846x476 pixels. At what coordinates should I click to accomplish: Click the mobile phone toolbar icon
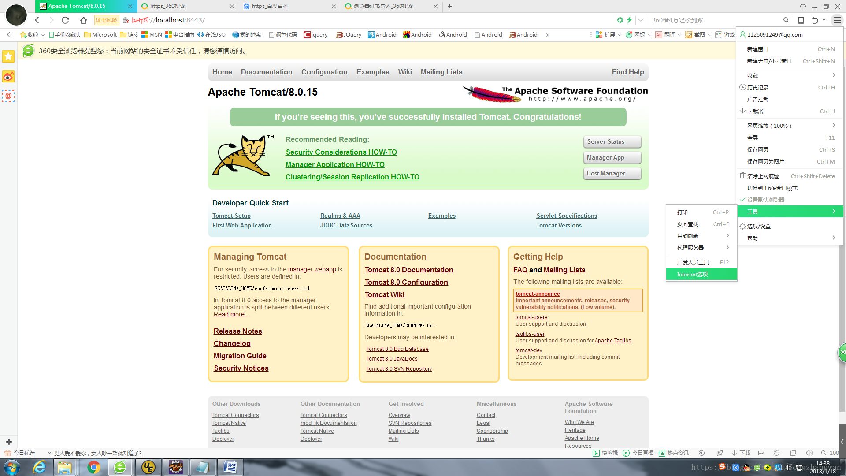[x=801, y=20]
